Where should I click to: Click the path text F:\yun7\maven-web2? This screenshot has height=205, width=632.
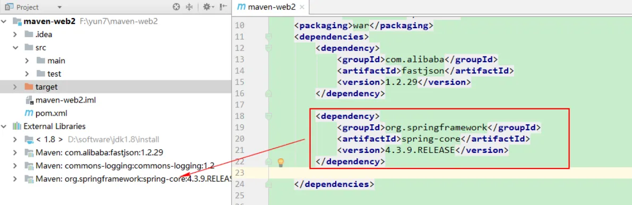119,21
